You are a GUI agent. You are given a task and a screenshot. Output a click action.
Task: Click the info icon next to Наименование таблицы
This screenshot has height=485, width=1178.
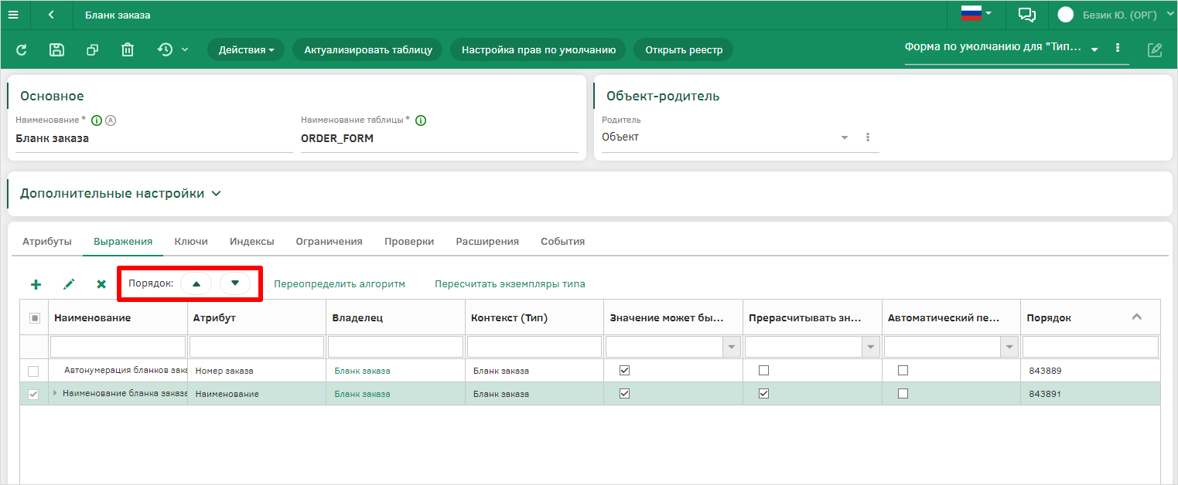(x=422, y=120)
